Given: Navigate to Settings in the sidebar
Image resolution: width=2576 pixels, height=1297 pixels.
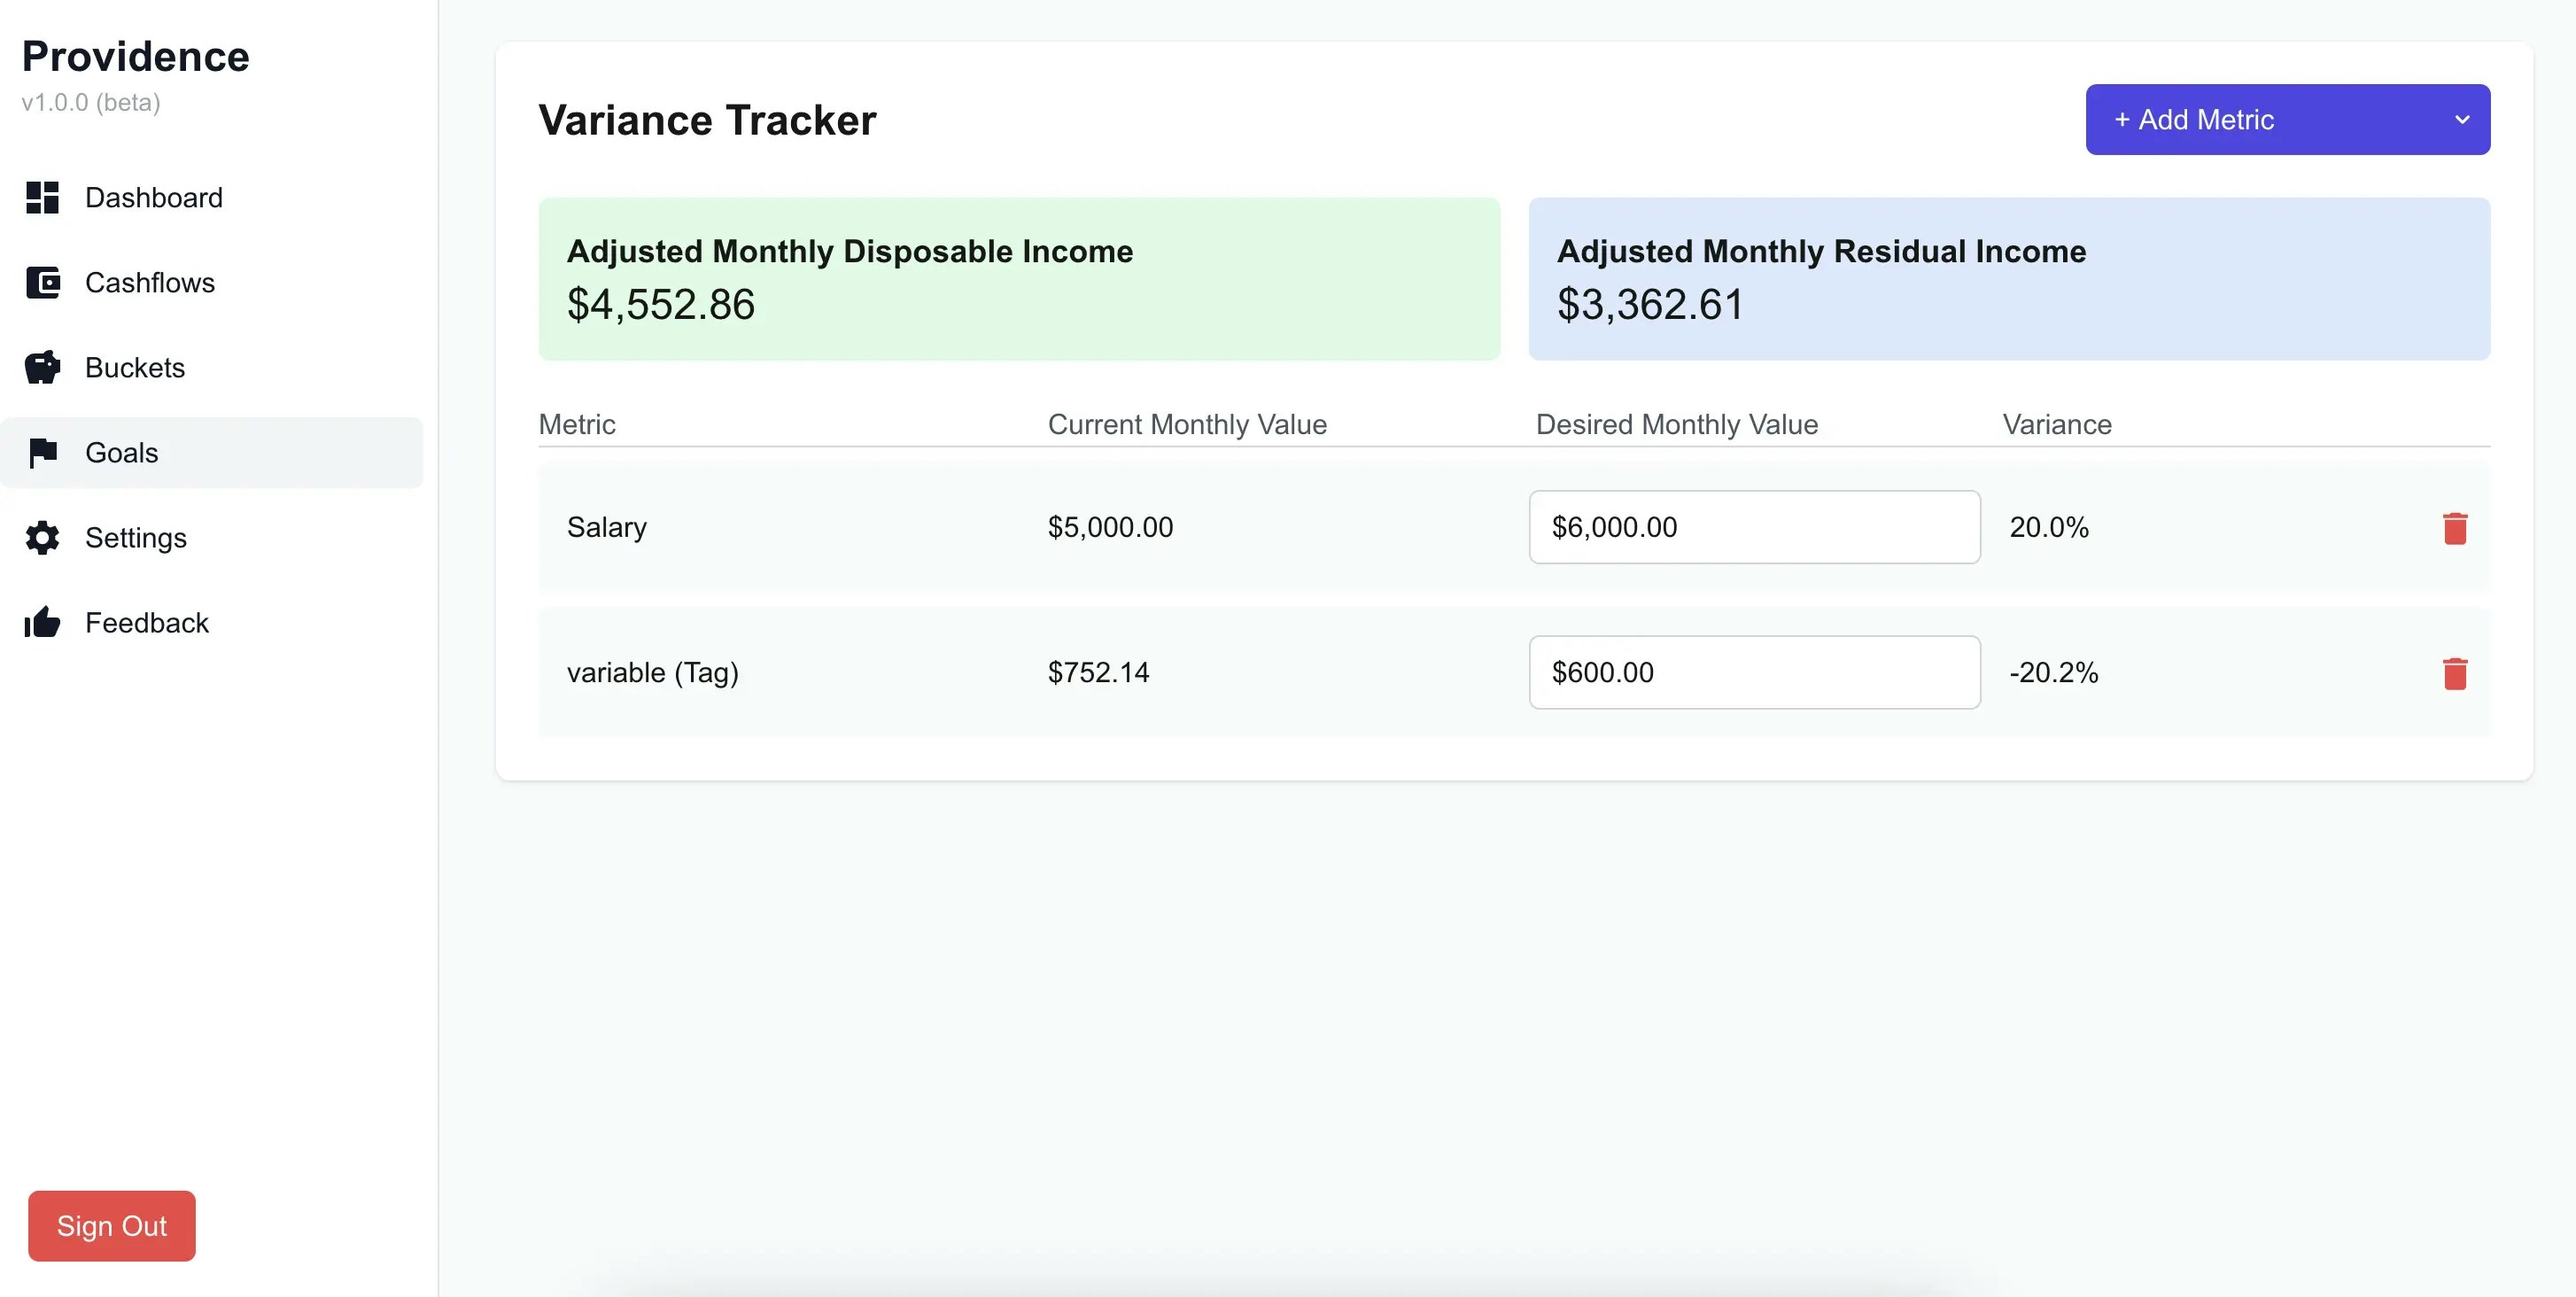Looking at the screenshot, I should click(136, 538).
